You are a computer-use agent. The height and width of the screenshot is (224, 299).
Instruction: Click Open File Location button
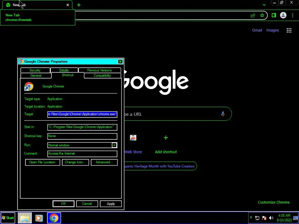[43, 162]
